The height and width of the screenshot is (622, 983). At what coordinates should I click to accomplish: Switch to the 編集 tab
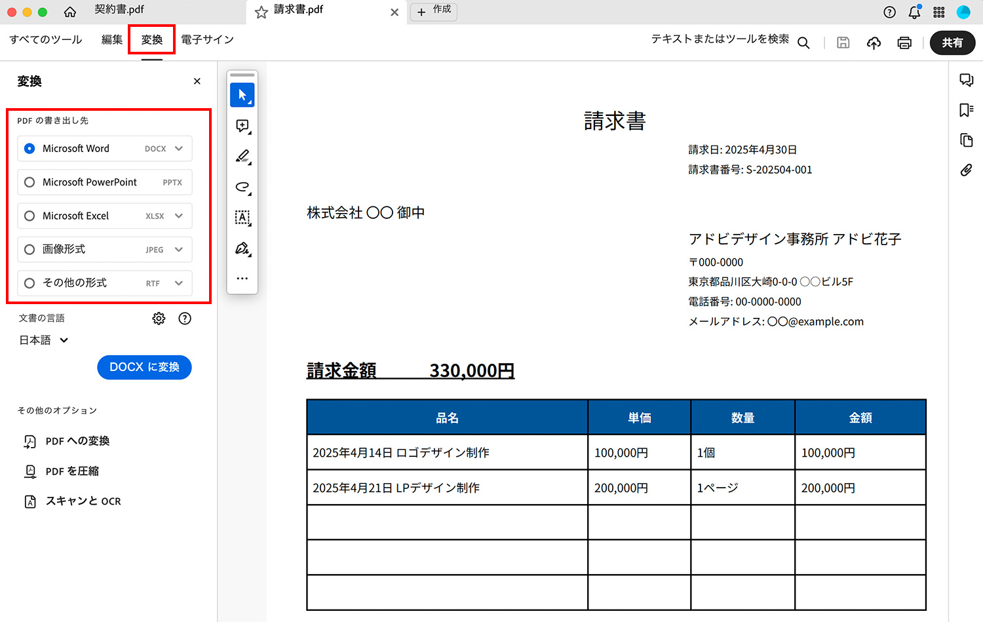pos(112,39)
